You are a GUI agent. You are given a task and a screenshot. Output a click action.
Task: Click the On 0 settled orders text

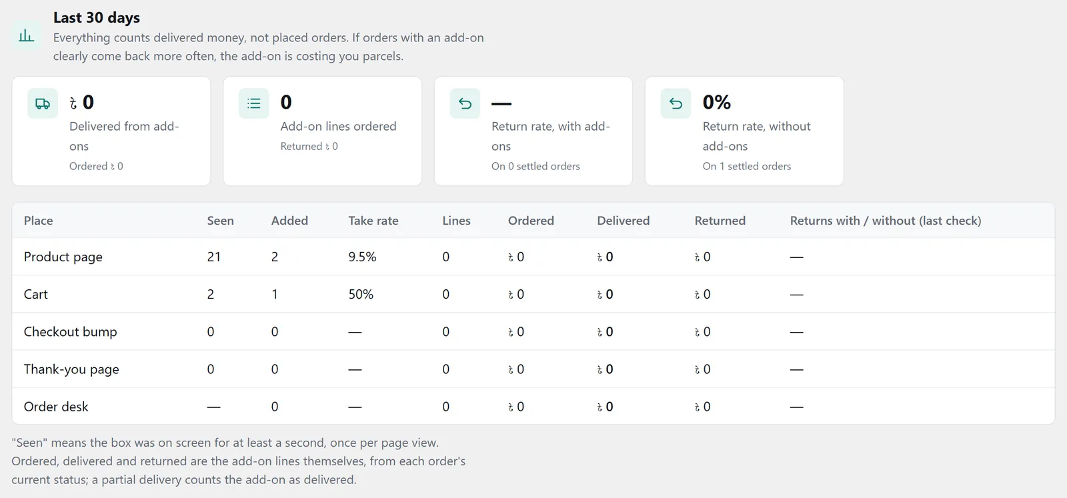coord(536,166)
